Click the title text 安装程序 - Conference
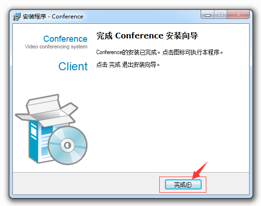This screenshot has height=206, width=261. (x=53, y=17)
